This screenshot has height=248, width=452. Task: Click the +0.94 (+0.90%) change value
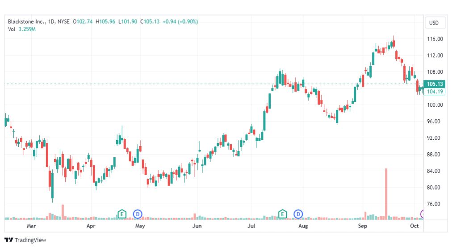(x=180, y=21)
